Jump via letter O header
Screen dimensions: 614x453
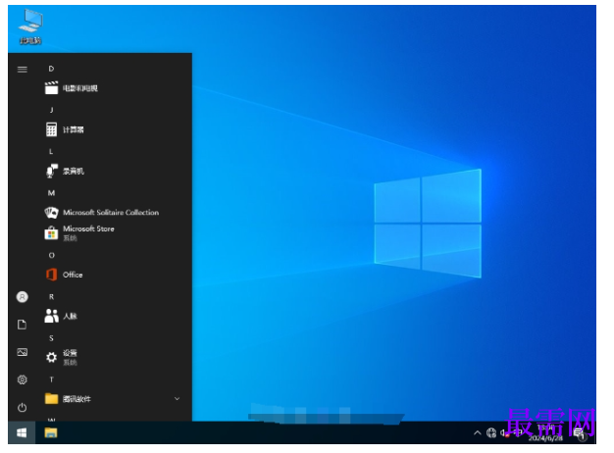(51, 255)
